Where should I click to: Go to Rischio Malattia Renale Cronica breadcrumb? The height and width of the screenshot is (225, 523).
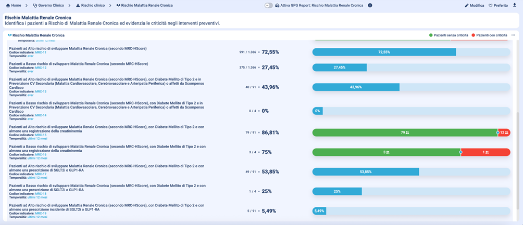[x=147, y=5]
